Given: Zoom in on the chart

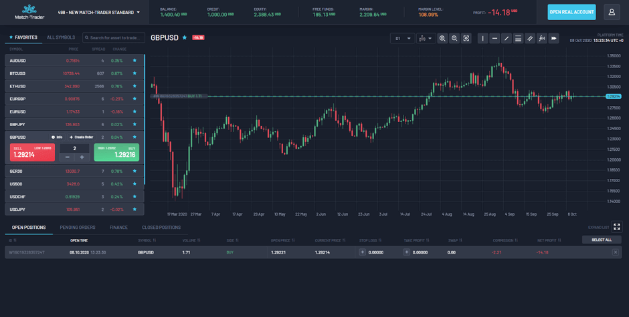Looking at the screenshot, I should coord(442,39).
